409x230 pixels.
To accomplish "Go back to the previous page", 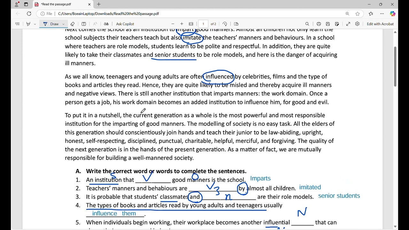I will click(x=18, y=14).
